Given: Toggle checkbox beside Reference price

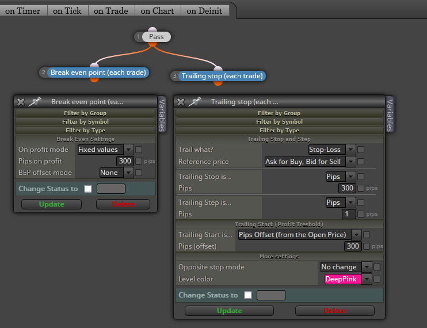Looking at the screenshot, I should pos(361,162).
